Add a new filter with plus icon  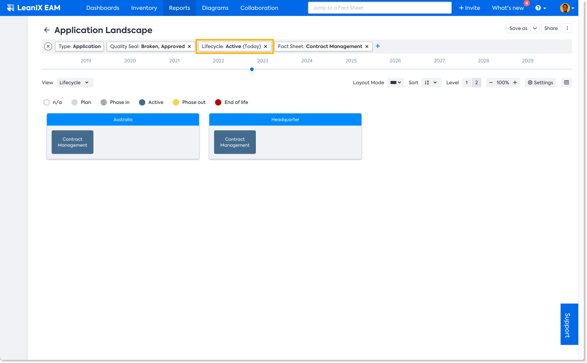378,46
